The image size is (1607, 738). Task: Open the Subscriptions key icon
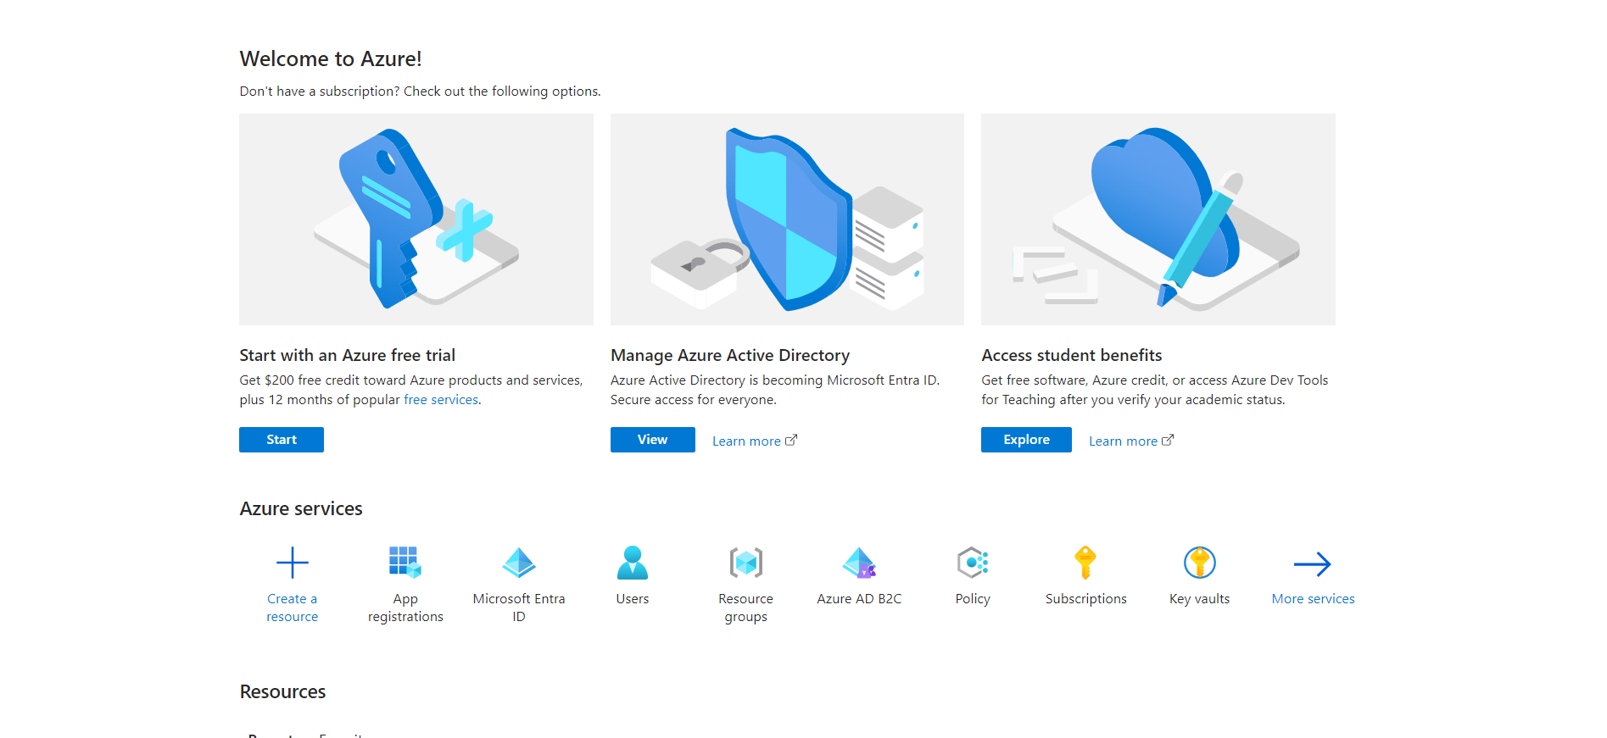[x=1085, y=563]
